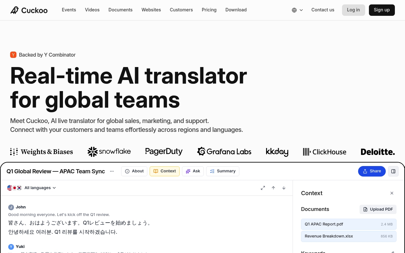405x253 pixels.
Task: Open the Customers page
Action: point(181,10)
